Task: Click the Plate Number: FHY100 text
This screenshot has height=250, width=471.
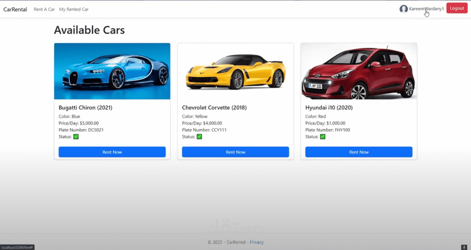Action: pyautogui.click(x=328, y=130)
